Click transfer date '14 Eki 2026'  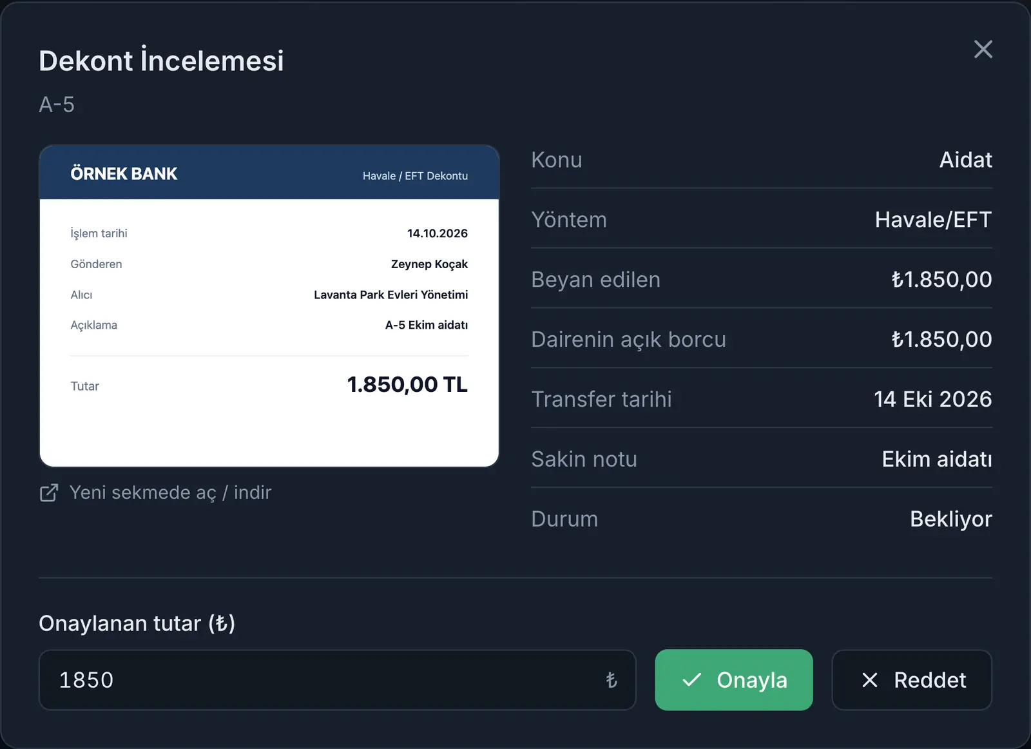coord(932,400)
